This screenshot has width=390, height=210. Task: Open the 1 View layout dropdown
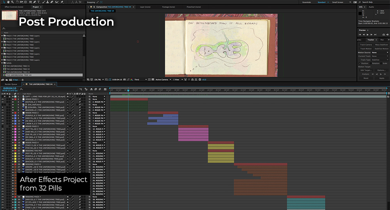[x=178, y=80]
